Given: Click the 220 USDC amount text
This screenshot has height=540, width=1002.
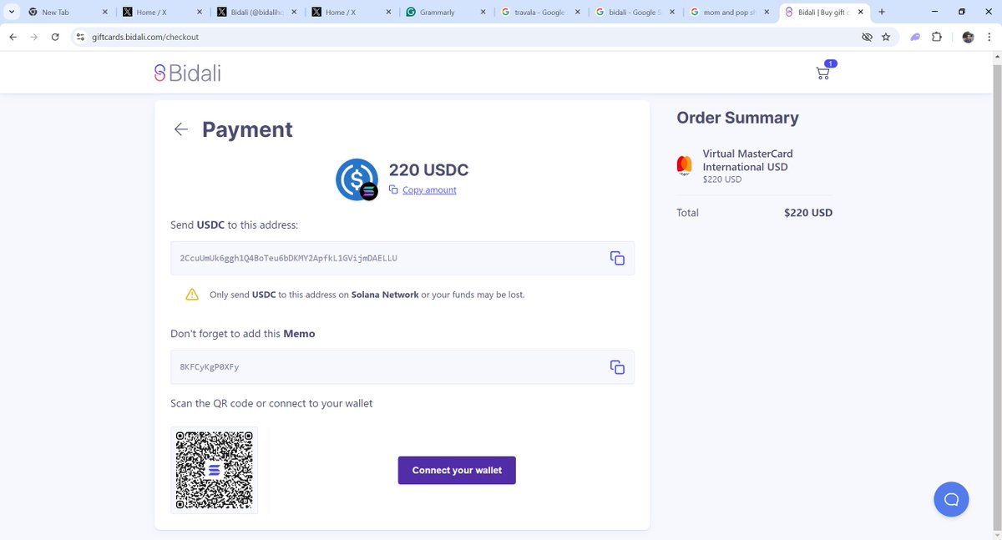Looking at the screenshot, I should click(x=428, y=169).
